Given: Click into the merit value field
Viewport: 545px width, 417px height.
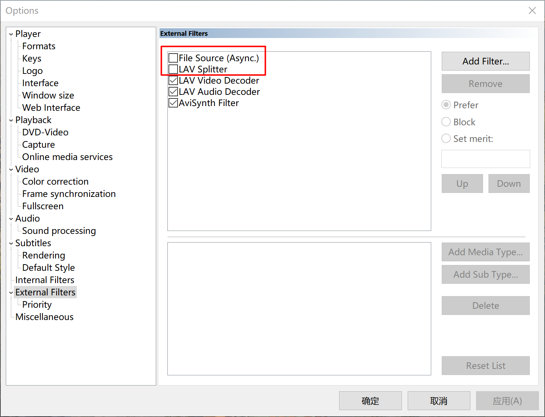Looking at the screenshot, I should 486,159.
